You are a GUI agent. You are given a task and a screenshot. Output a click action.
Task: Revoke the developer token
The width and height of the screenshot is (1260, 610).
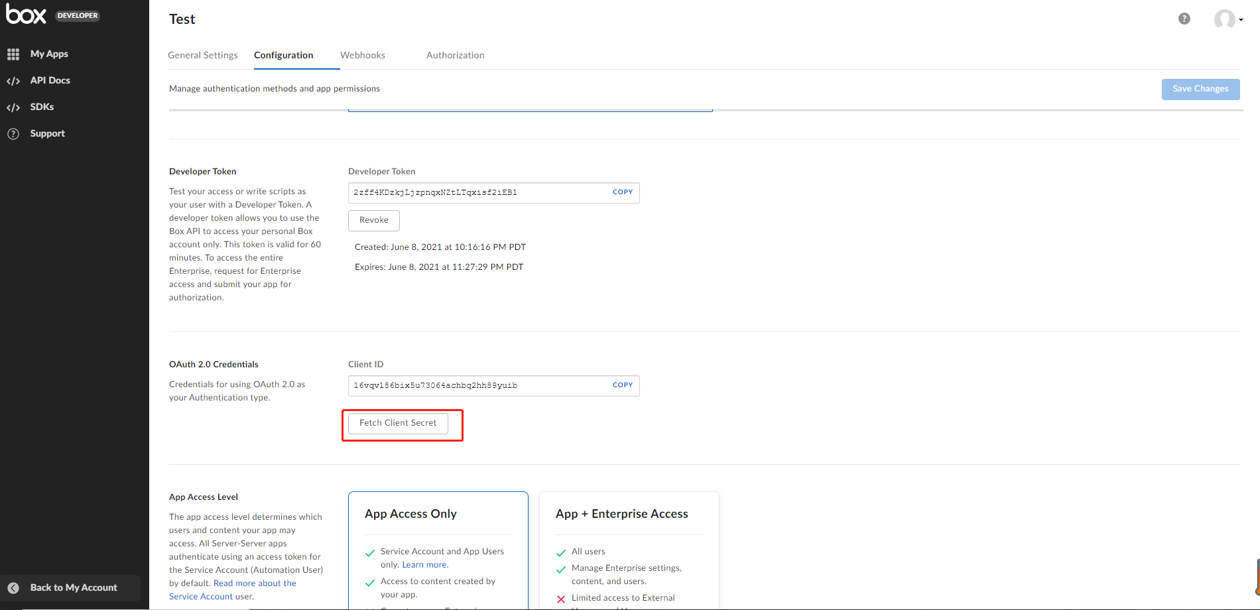point(373,220)
